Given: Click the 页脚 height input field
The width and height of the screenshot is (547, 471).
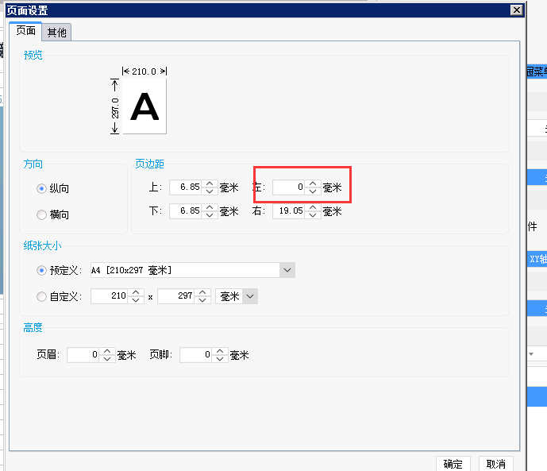Looking at the screenshot, I should click(x=196, y=355).
